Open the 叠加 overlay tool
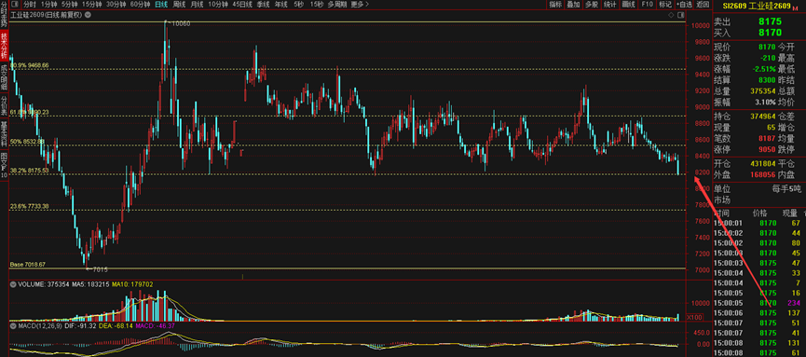The width and height of the screenshot is (806, 357). pyautogui.click(x=573, y=5)
